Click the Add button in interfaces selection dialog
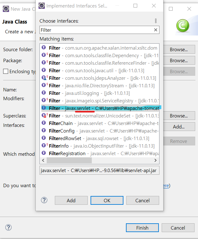This screenshot has height=239, width=198. [71, 200]
